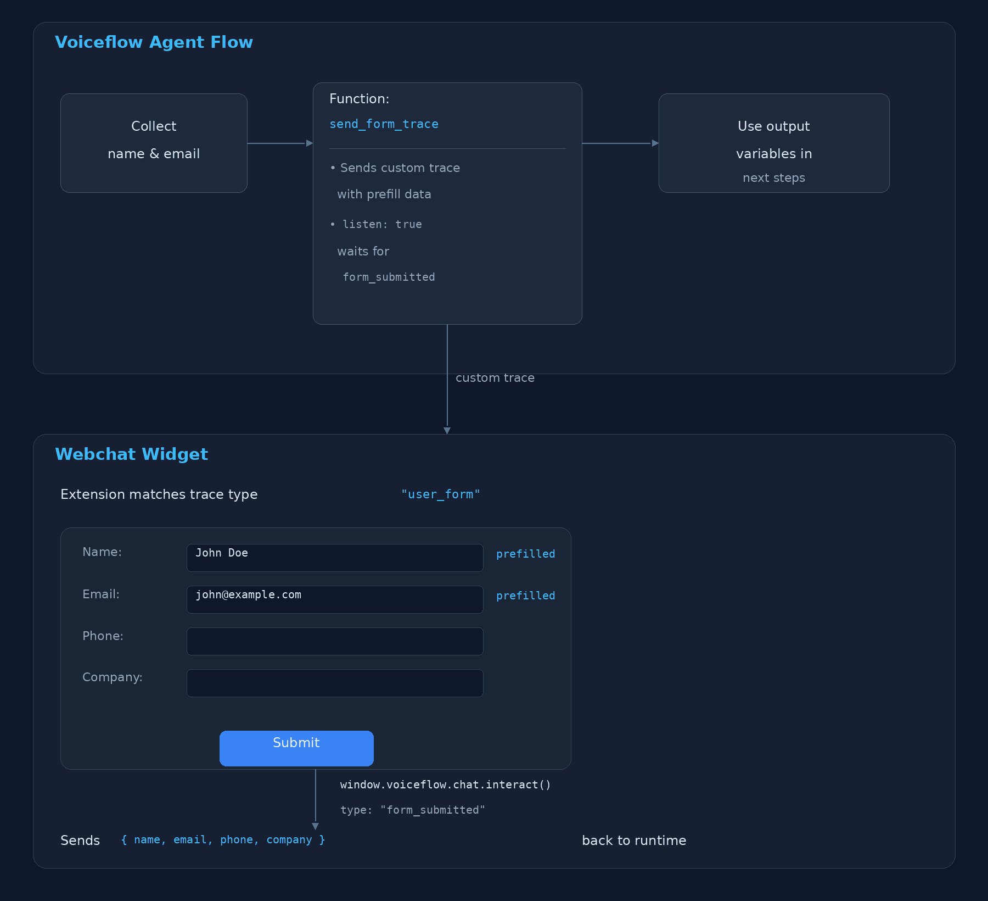Click the "Email:" field label
Screen dimensions: 988x901
click(101, 594)
